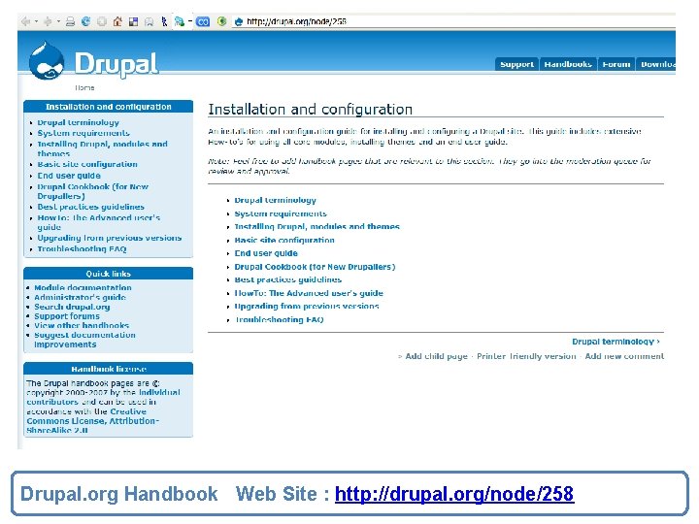This screenshot has width=699, height=524.
Task: Open sidebar Drupal terminology link
Action: click(x=78, y=122)
